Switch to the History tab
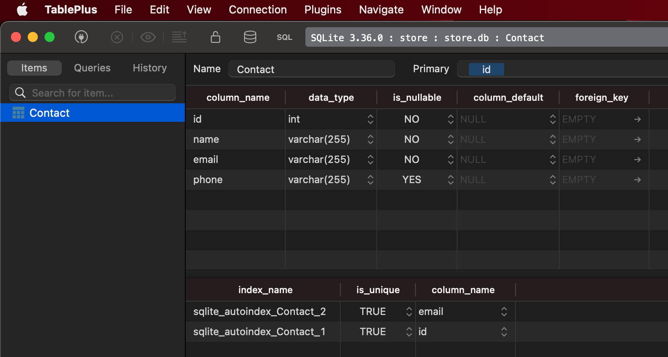 tap(150, 68)
